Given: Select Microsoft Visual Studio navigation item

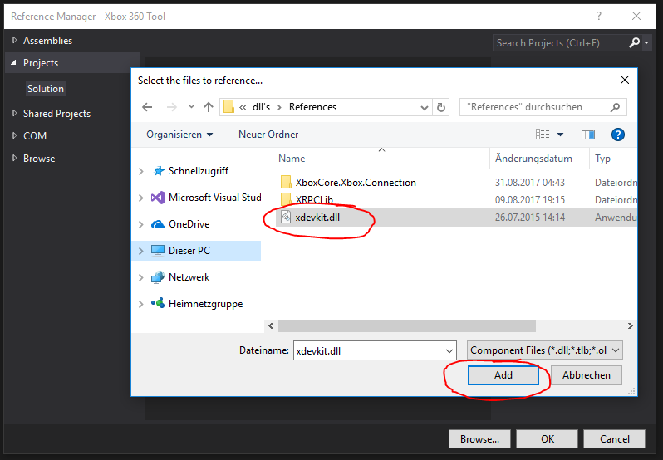Looking at the screenshot, I should coord(215,198).
